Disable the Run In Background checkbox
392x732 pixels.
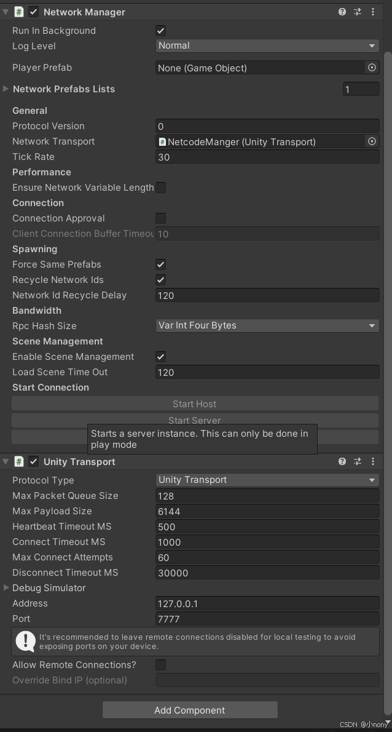point(160,30)
